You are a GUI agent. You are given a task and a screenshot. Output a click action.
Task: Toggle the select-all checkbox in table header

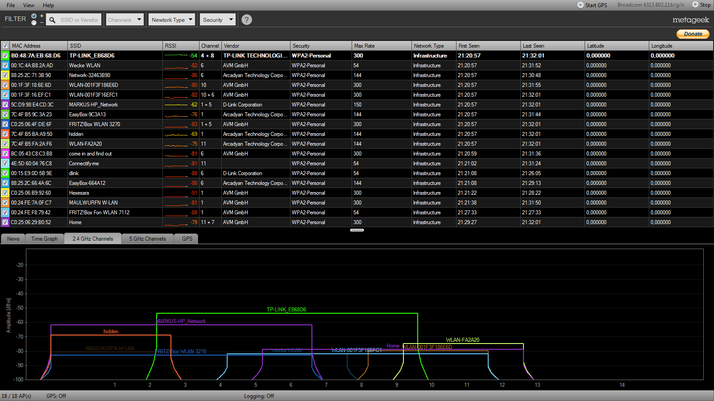[x=5, y=46]
